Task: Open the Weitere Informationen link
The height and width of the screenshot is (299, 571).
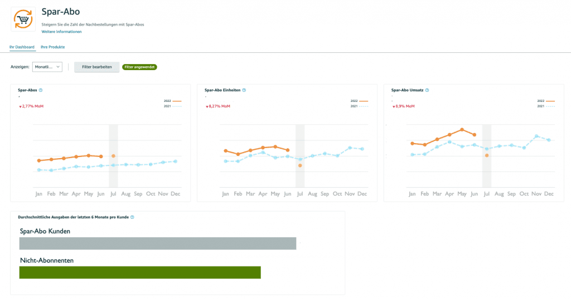Action: (x=61, y=32)
